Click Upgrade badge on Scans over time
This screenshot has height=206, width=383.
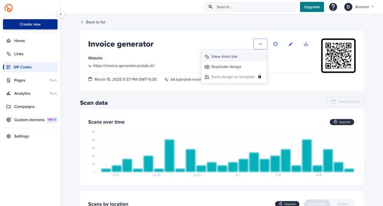click(342, 122)
